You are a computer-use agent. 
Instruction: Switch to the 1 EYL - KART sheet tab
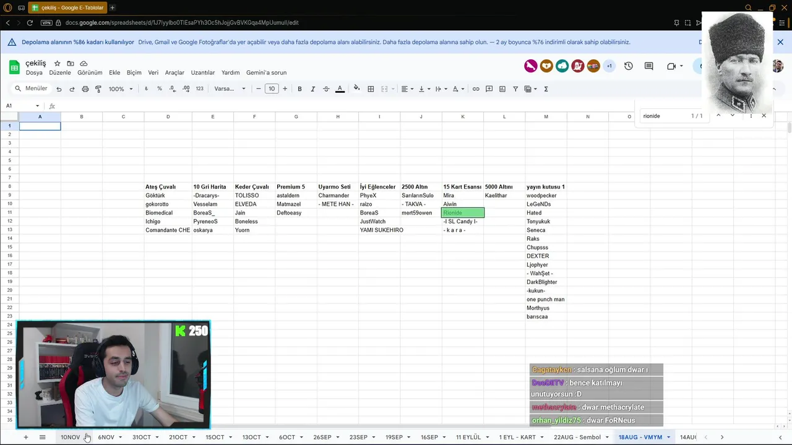517,437
